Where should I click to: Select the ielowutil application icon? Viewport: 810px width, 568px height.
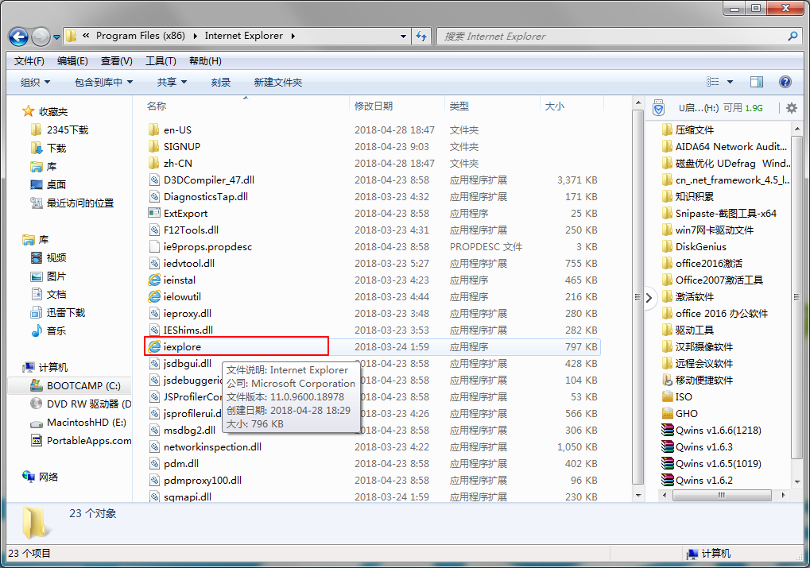(154, 296)
